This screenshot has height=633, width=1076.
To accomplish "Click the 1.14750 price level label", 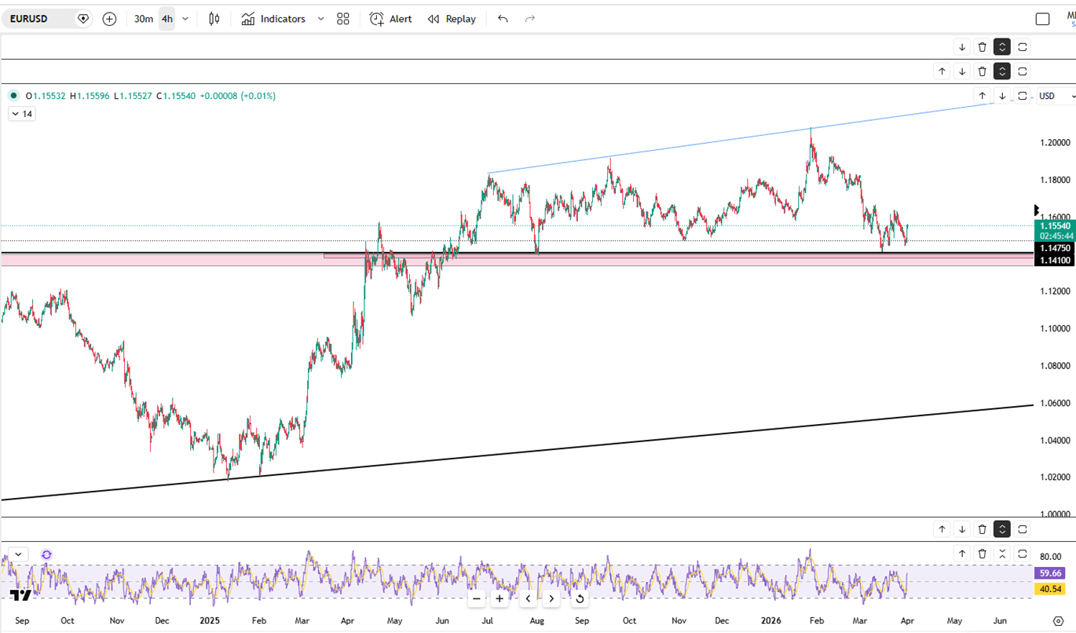I will click(x=1053, y=248).
